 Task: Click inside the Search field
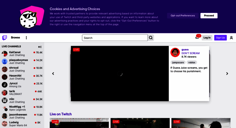click(115, 38)
